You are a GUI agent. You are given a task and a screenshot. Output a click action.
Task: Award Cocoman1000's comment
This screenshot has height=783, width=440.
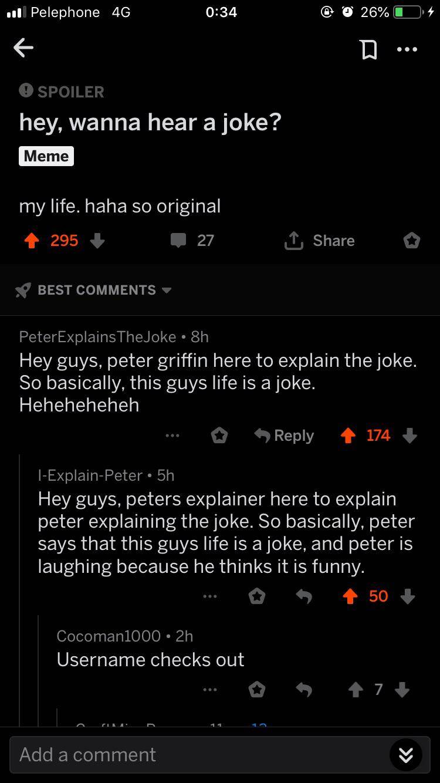(256, 690)
